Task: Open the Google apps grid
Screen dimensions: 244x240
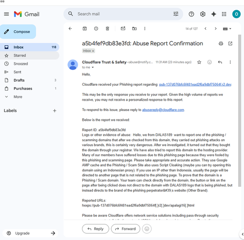Action: pyautogui.click(x=224, y=14)
